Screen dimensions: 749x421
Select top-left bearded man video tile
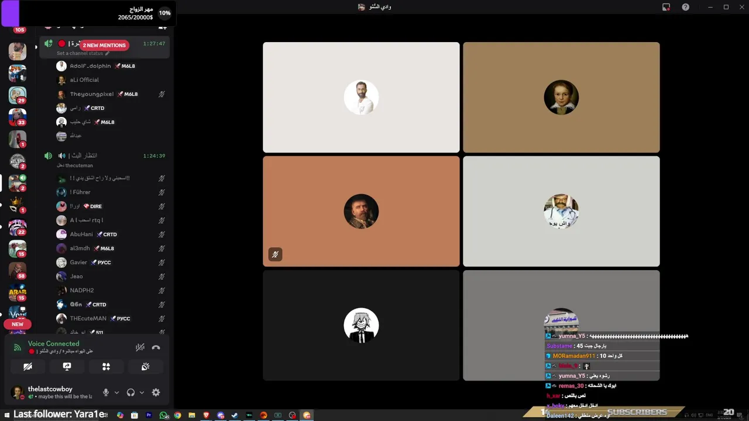tap(361, 97)
